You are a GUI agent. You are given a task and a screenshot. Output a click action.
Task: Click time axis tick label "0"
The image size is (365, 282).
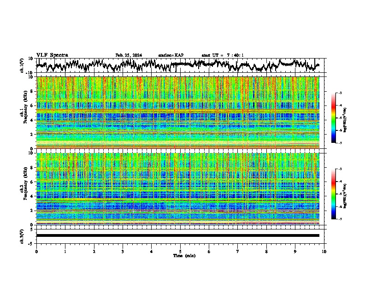36,252
